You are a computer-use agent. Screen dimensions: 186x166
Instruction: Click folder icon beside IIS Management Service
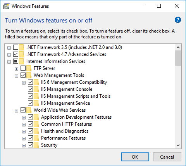click(36, 103)
